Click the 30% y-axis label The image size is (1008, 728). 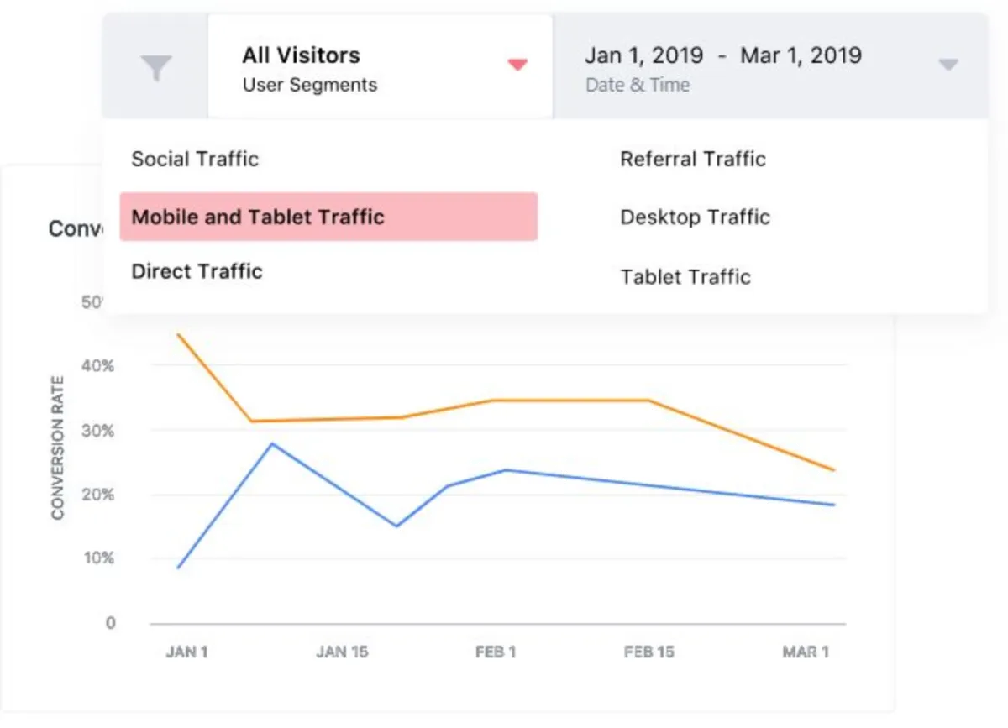click(x=97, y=431)
